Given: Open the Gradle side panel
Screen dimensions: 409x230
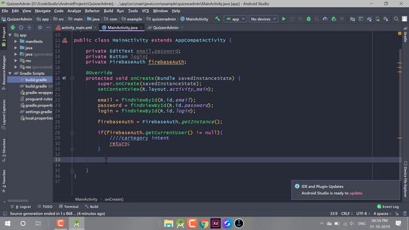Looking at the screenshot, I should [x=405, y=35].
